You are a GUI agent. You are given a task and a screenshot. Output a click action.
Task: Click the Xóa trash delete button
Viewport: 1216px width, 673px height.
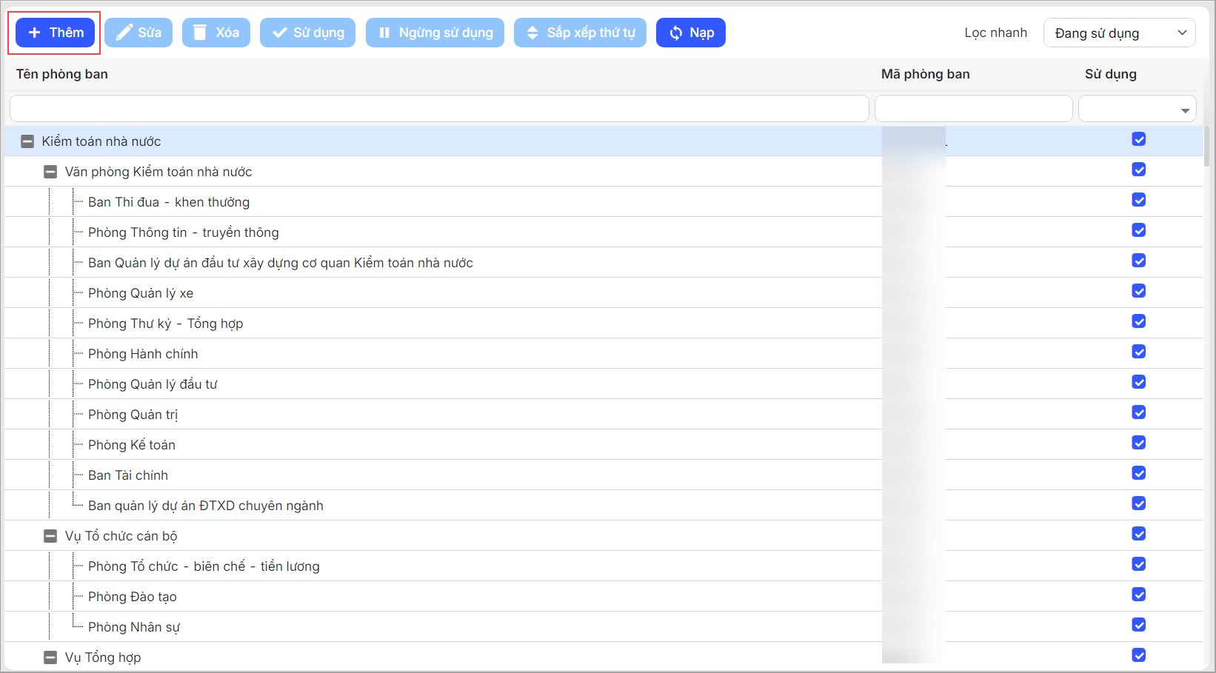tap(216, 33)
